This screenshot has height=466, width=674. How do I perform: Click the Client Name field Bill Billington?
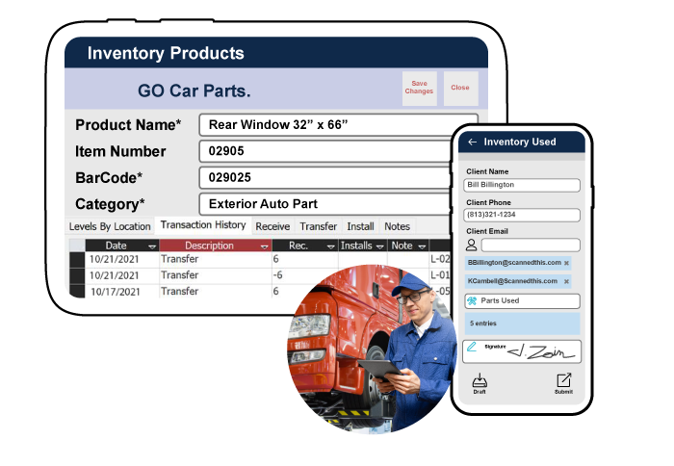pos(522,185)
